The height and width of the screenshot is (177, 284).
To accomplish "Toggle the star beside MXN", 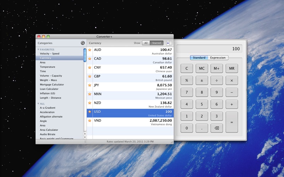I will 90,94.
